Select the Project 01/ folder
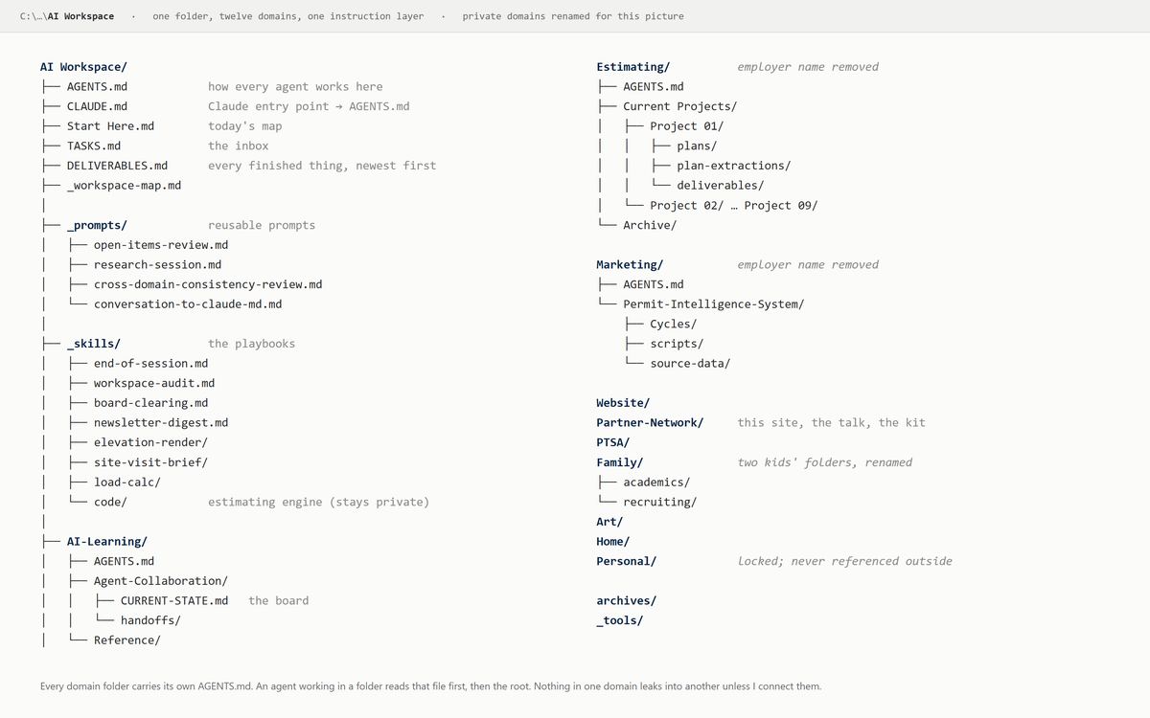1150x718 pixels. tap(687, 126)
